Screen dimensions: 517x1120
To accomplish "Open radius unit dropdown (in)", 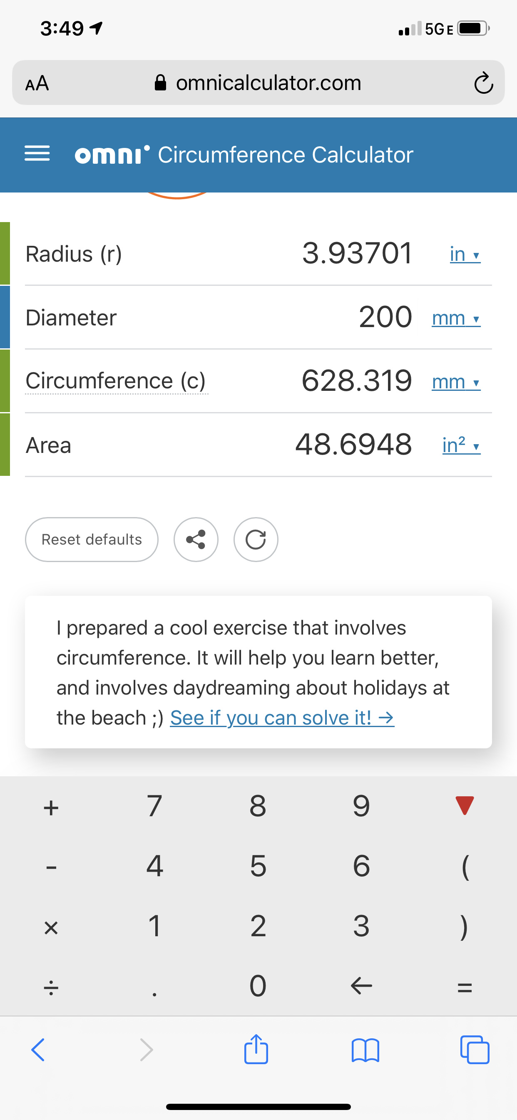I will [465, 254].
